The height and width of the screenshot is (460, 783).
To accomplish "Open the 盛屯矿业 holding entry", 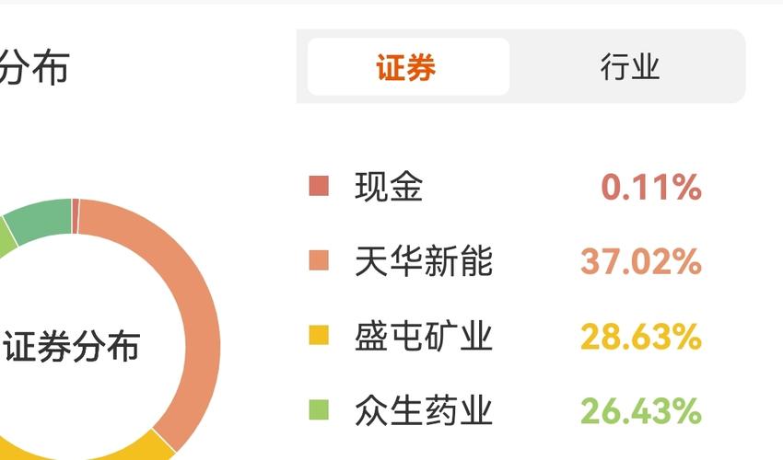I will tap(424, 337).
